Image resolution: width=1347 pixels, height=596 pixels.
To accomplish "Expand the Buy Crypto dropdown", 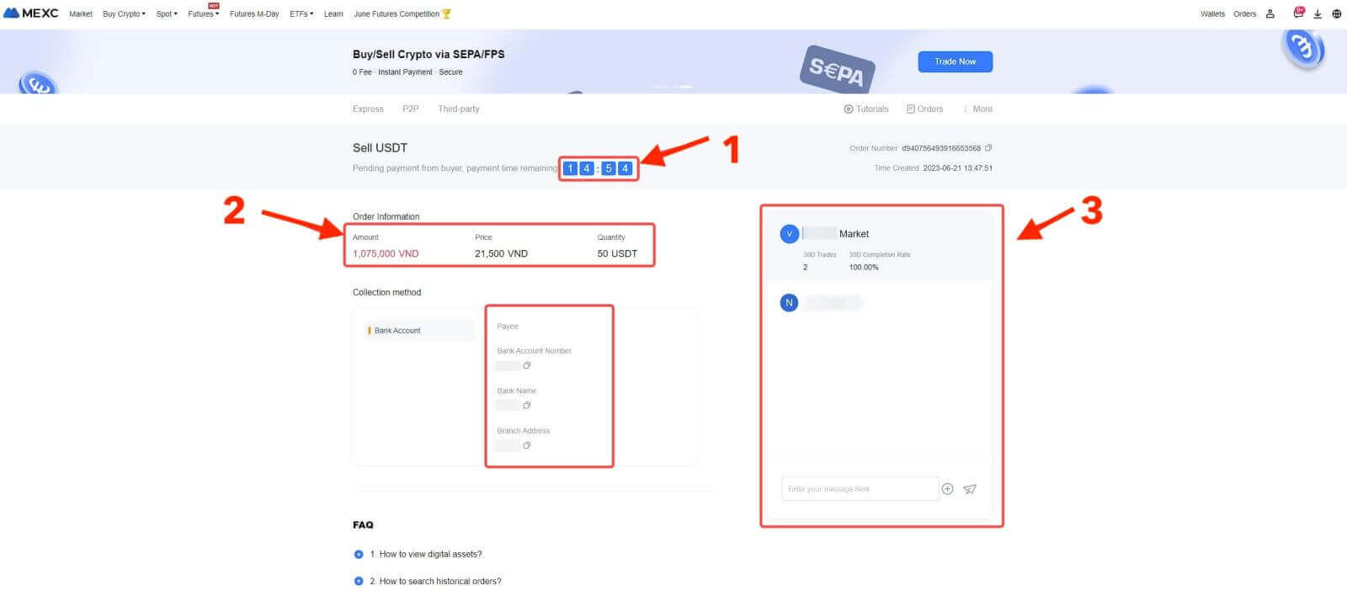I will 124,14.
